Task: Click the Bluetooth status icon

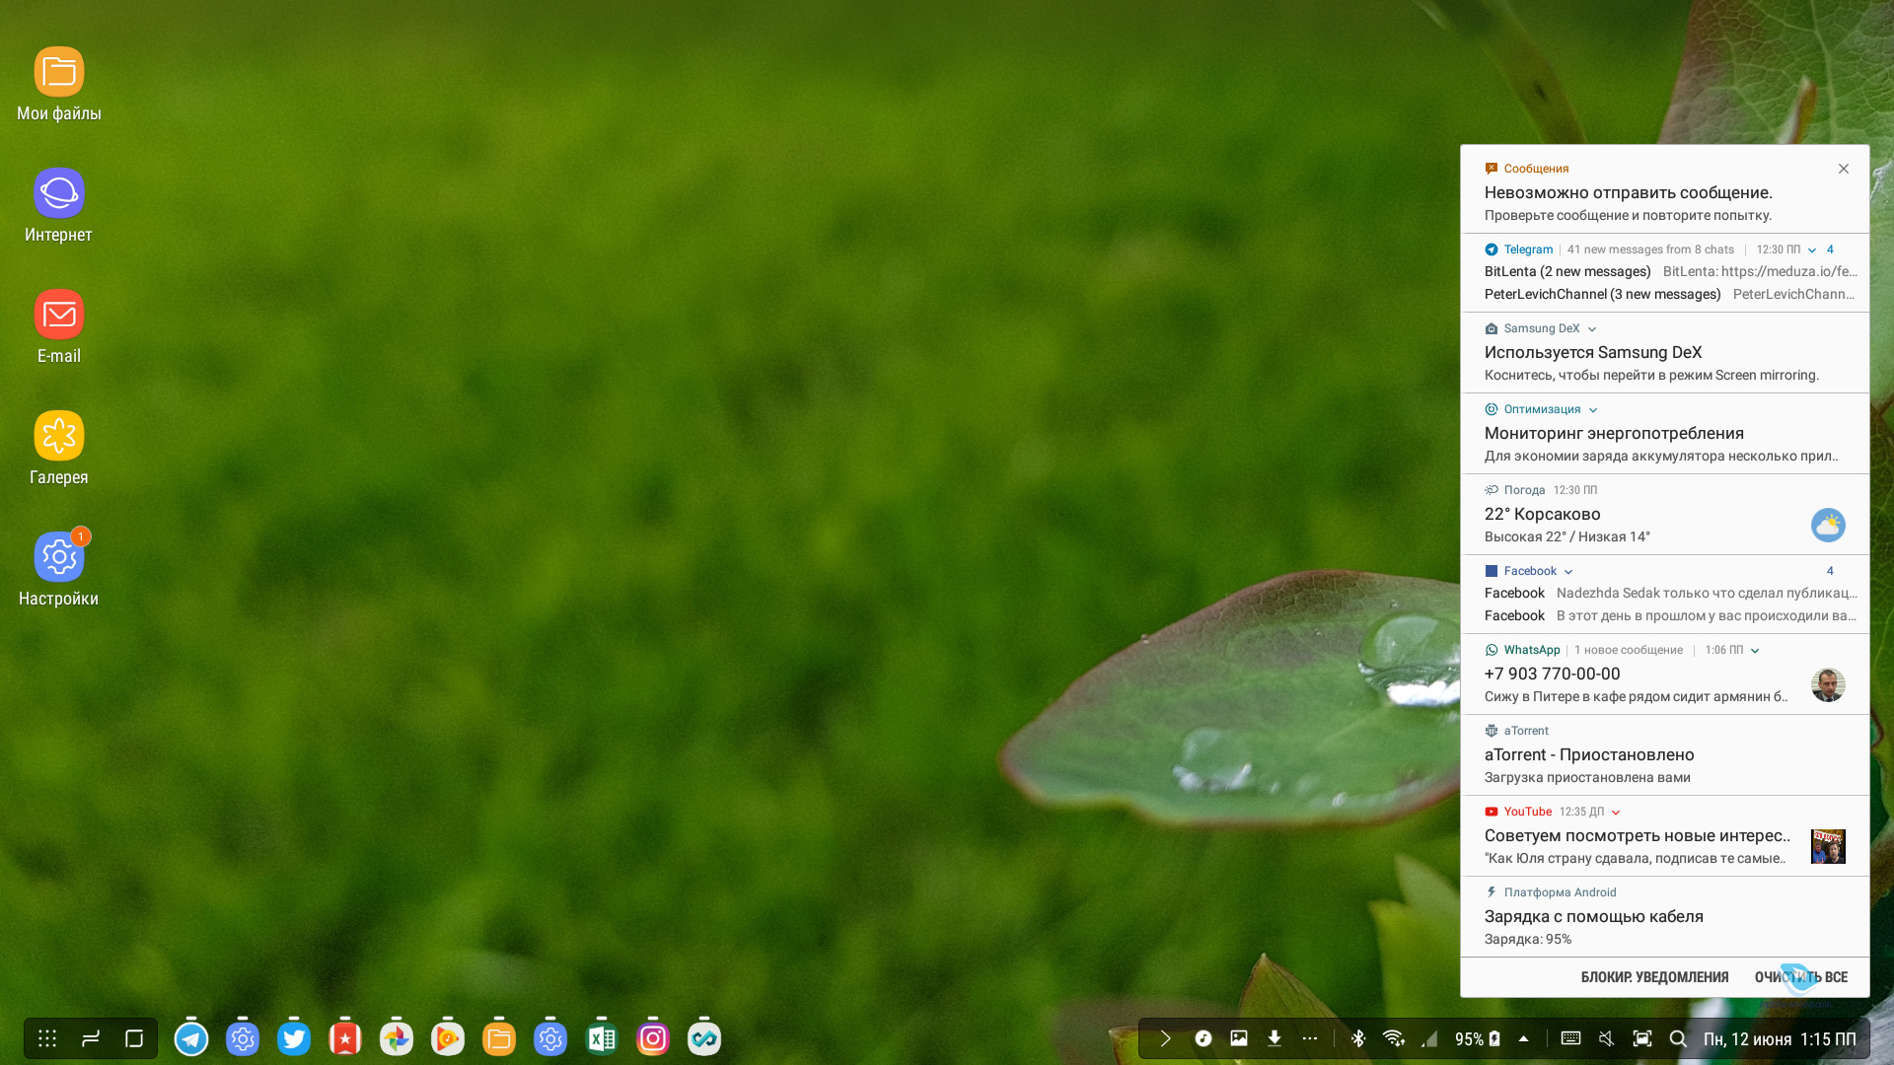Action: coord(1358,1038)
